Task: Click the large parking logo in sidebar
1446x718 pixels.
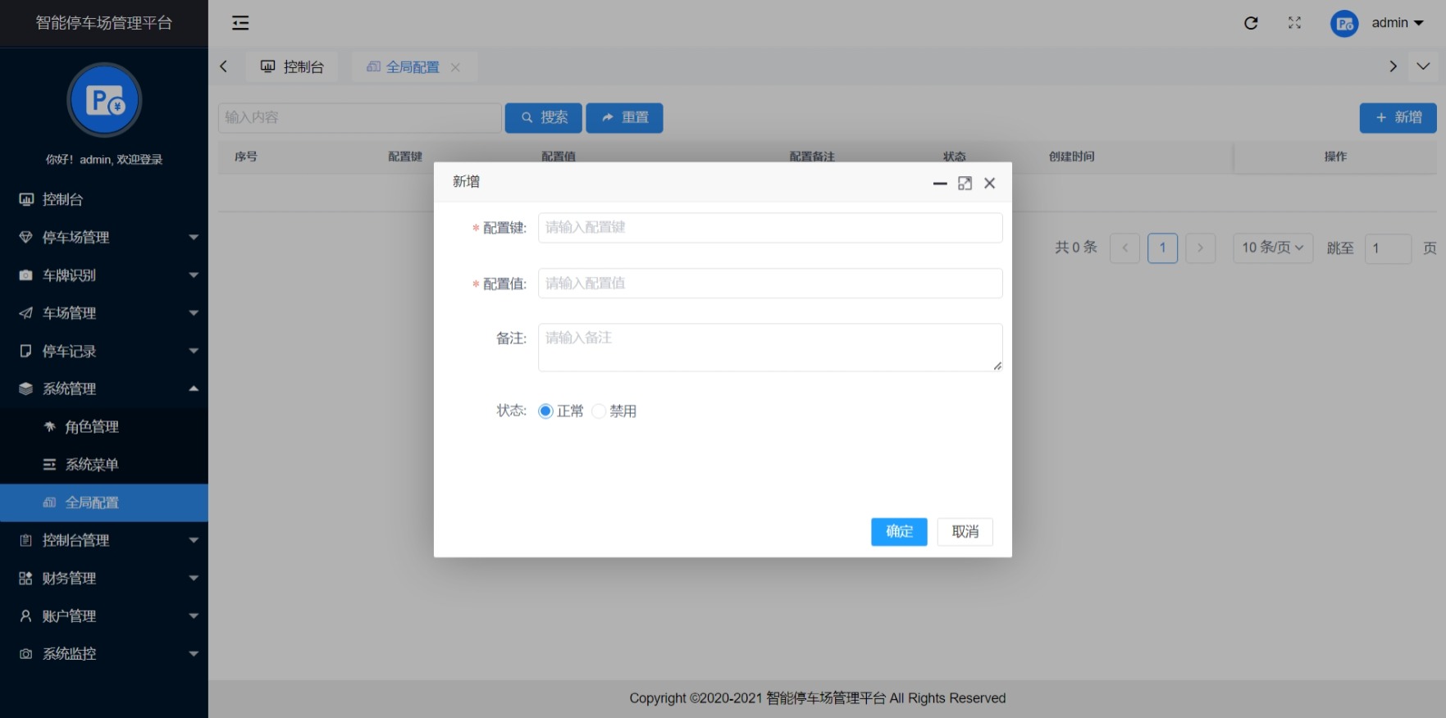Action: tap(104, 100)
